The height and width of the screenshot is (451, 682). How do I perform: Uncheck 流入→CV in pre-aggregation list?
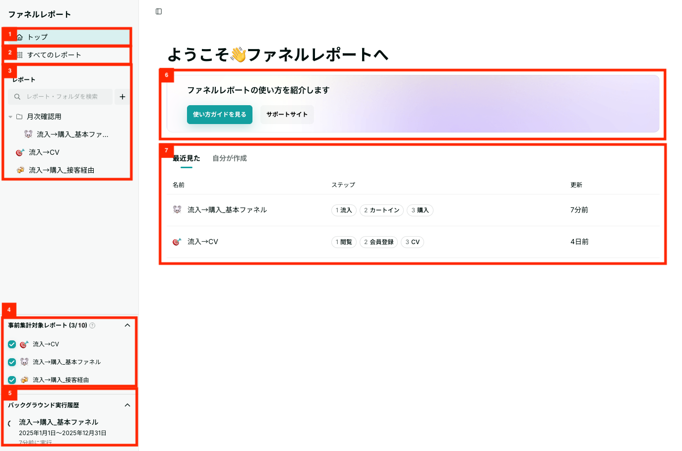(x=12, y=344)
